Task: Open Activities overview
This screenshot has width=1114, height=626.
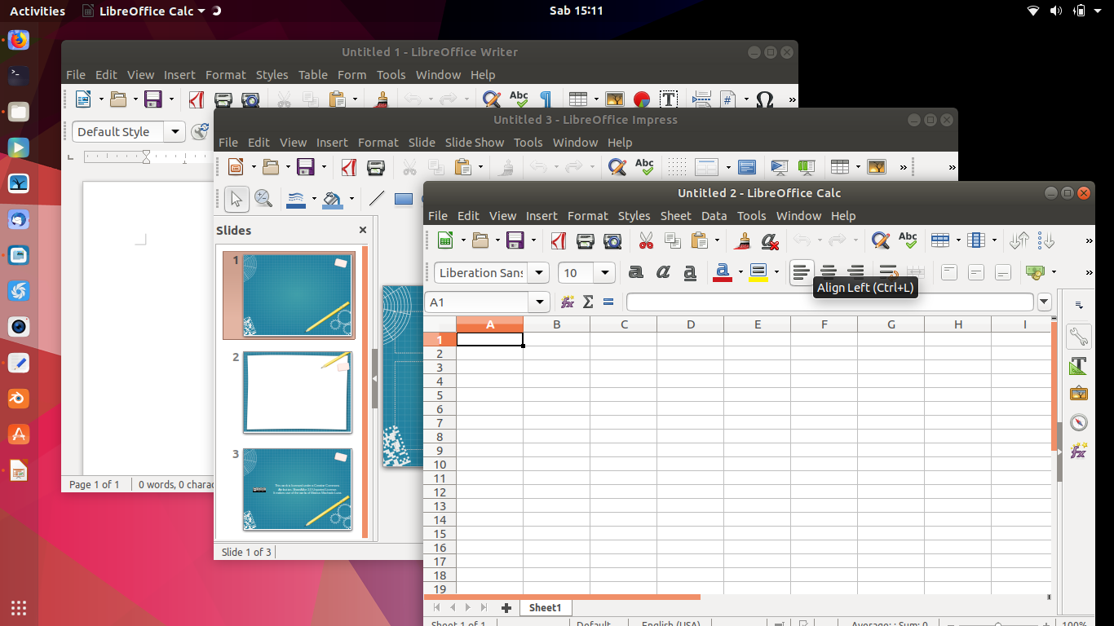Action: click(38, 11)
